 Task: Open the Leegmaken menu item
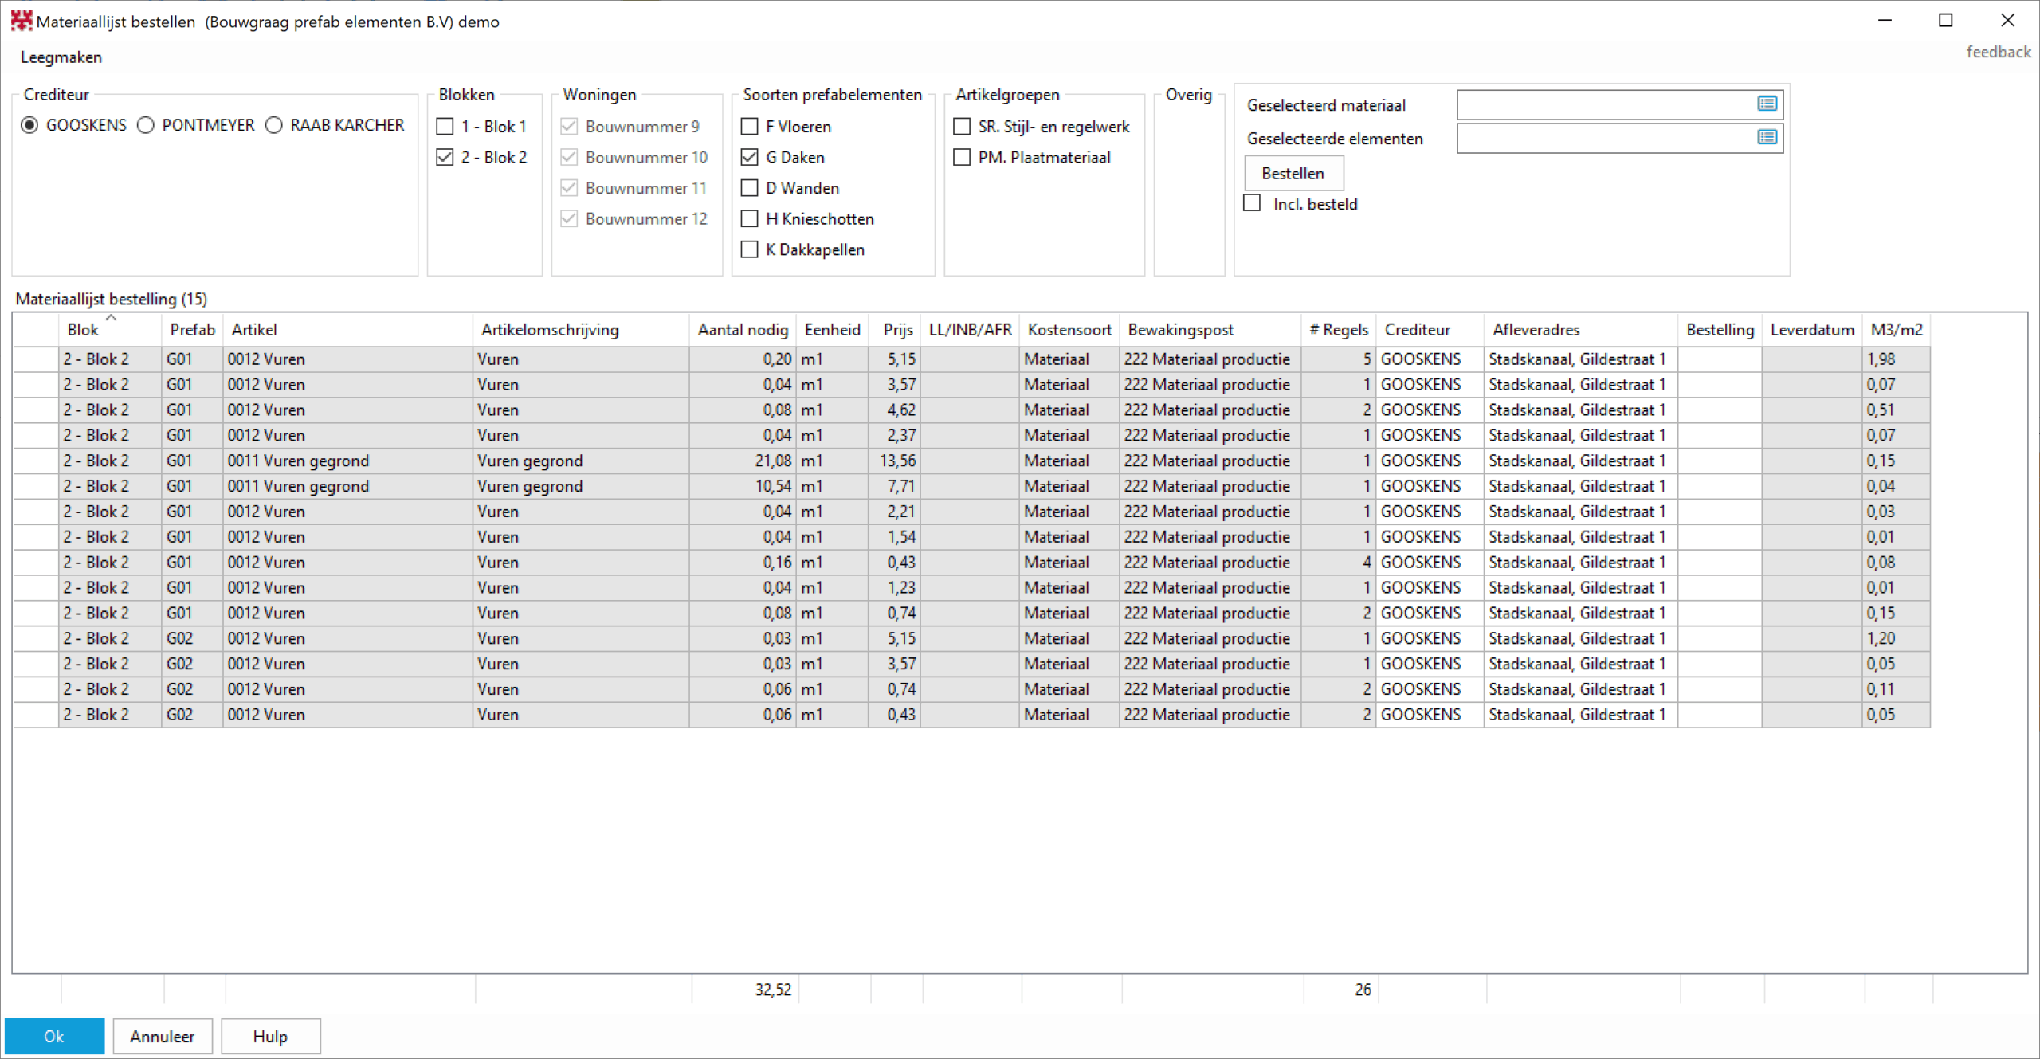(x=61, y=57)
